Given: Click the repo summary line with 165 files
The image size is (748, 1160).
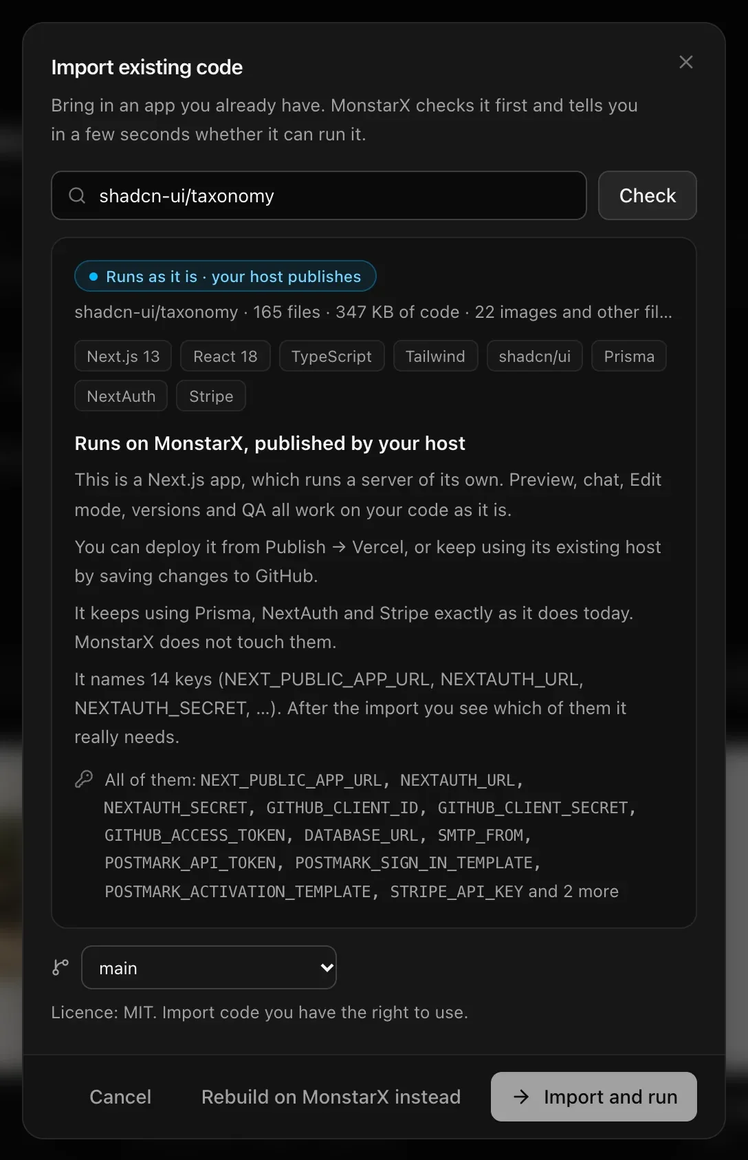Looking at the screenshot, I should (x=373, y=312).
